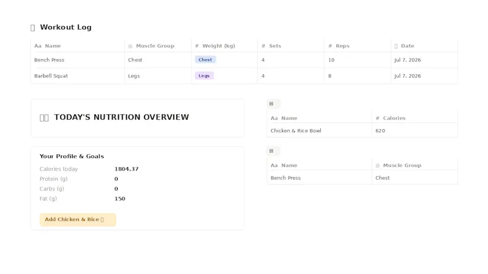
Task: Click the date for Bench Press row
Action: [x=407, y=60]
